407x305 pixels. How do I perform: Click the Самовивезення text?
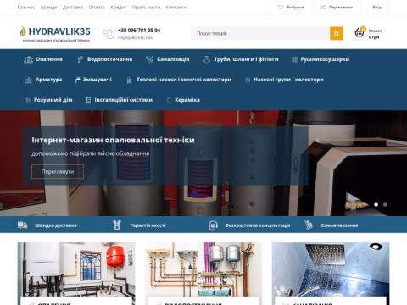pyautogui.click(x=339, y=225)
